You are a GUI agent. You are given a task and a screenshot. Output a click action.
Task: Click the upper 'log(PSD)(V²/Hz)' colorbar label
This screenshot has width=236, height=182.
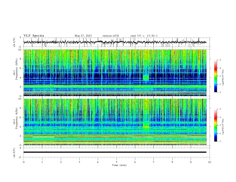pyautogui.click(x=223, y=78)
